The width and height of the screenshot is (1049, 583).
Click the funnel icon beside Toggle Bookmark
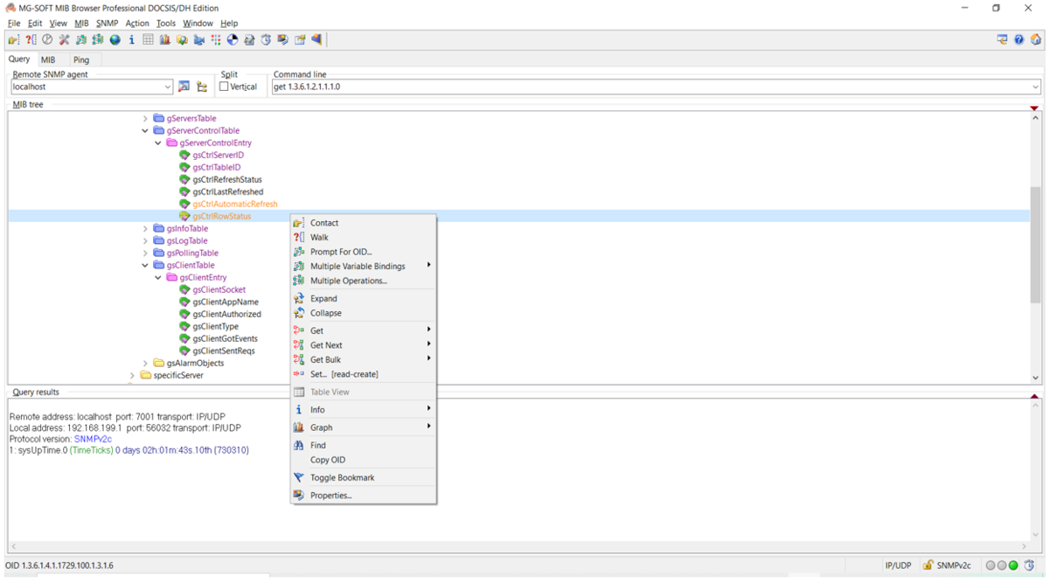(299, 477)
